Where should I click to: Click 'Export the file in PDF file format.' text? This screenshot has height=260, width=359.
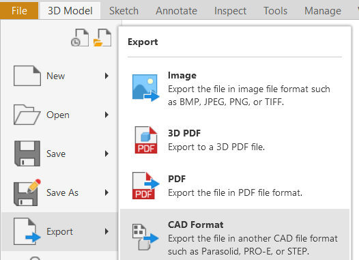[235, 192]
